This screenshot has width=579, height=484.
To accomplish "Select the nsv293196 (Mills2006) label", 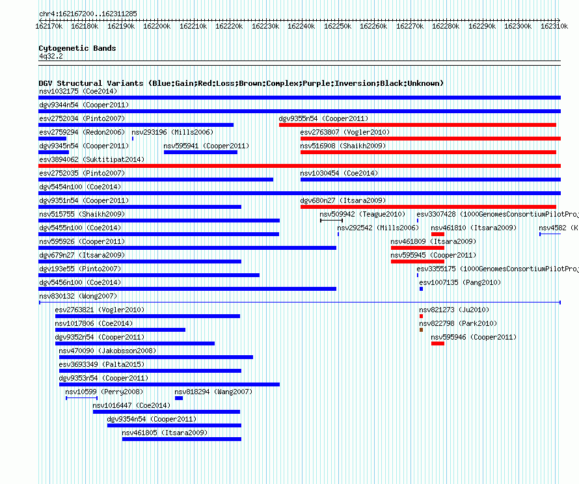I will tap(172, 132).
